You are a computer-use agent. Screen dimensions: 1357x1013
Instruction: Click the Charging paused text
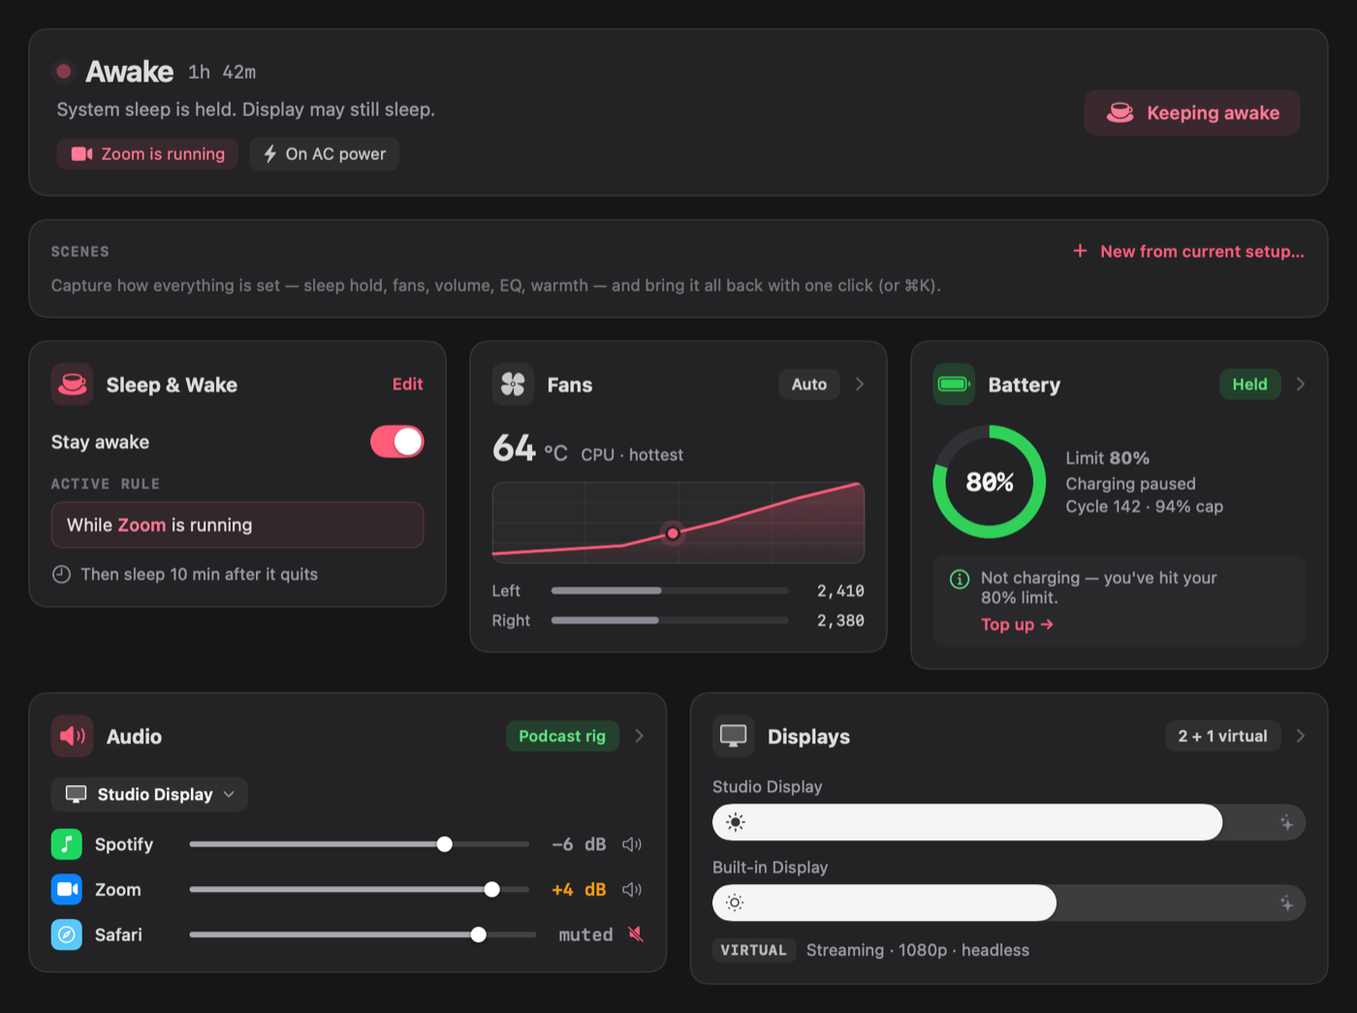point(1130,484)
